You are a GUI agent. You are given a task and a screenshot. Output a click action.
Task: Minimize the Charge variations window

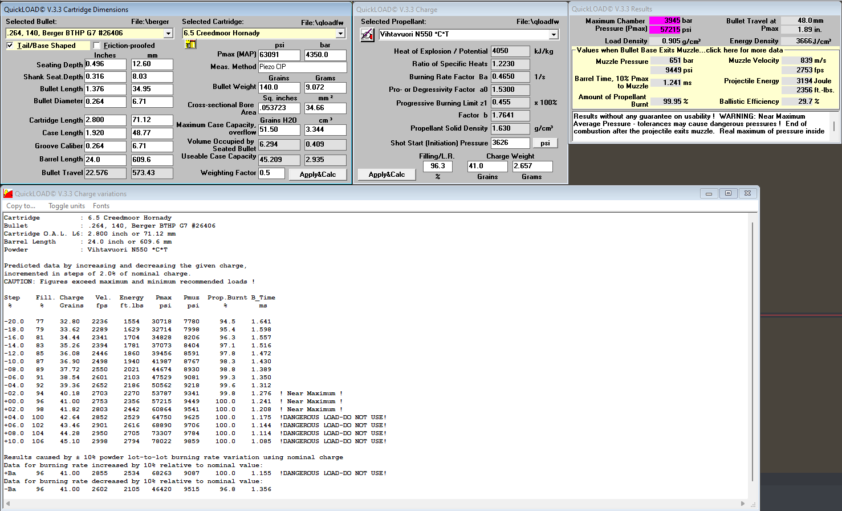tap(709, 193)
